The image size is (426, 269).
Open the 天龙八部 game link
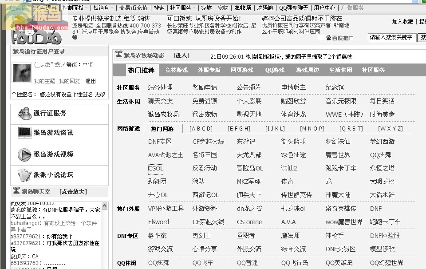tap(249, 155)
